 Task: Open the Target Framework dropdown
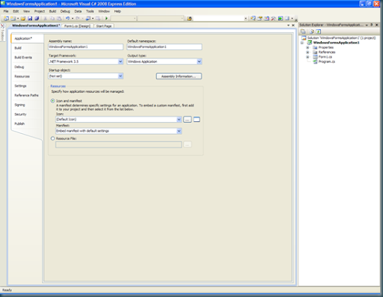(120, 61)
